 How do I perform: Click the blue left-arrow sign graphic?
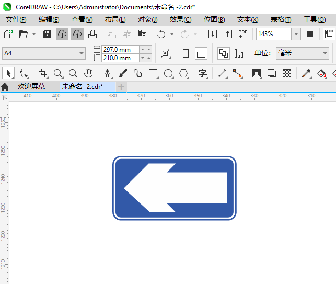click(x=175, y=188)
